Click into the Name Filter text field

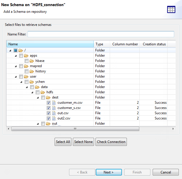pyautogui.click(x=101, y=34)
